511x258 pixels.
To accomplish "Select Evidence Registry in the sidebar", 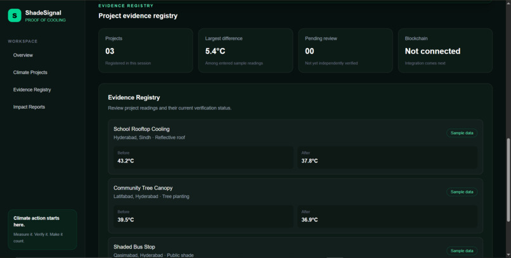I will pyautogui.click(x=32, y=90).
